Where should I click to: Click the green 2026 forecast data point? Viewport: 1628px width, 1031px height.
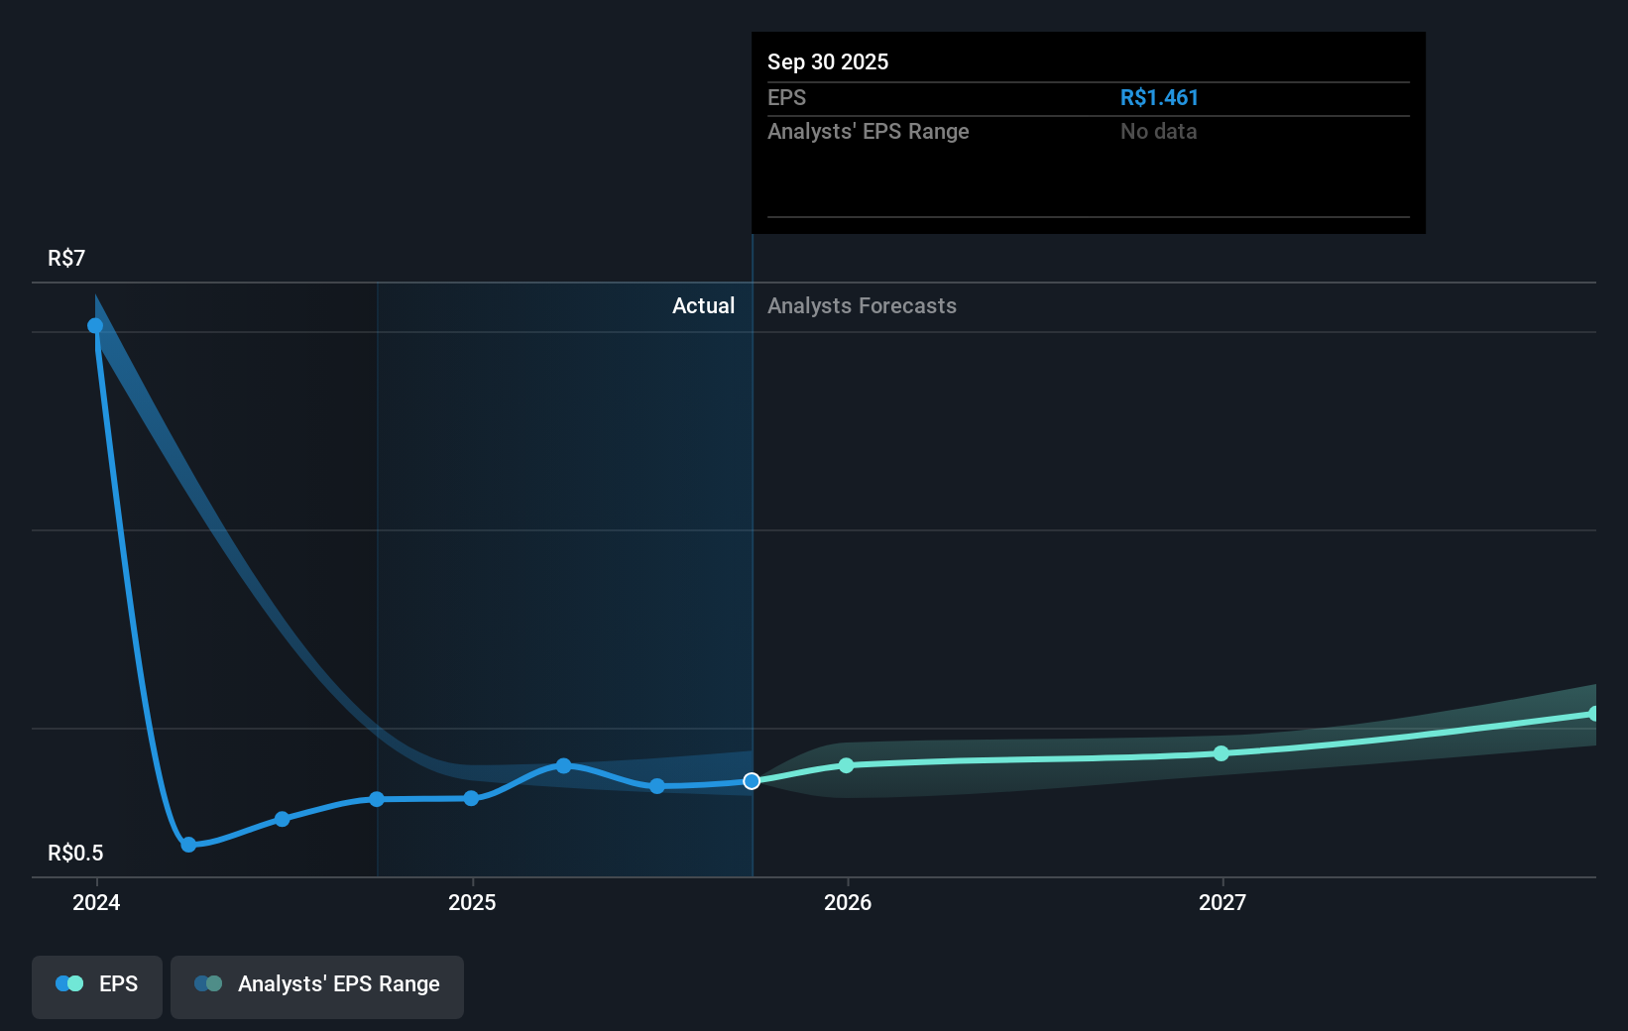tap(846, 764)
